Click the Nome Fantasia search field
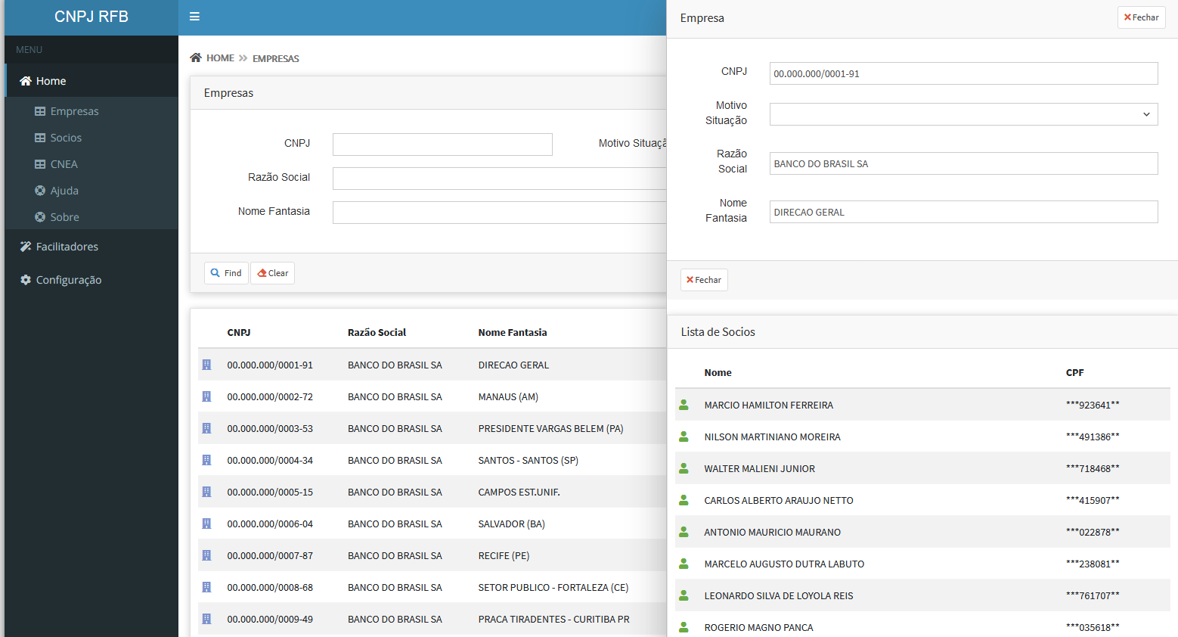 click(x=499, y=213)
